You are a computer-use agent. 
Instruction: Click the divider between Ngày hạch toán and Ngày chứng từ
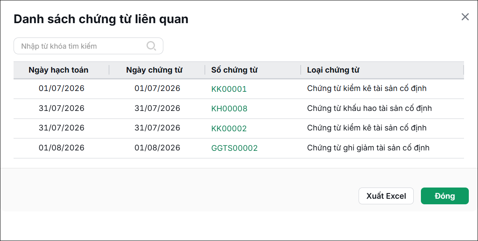109,70
